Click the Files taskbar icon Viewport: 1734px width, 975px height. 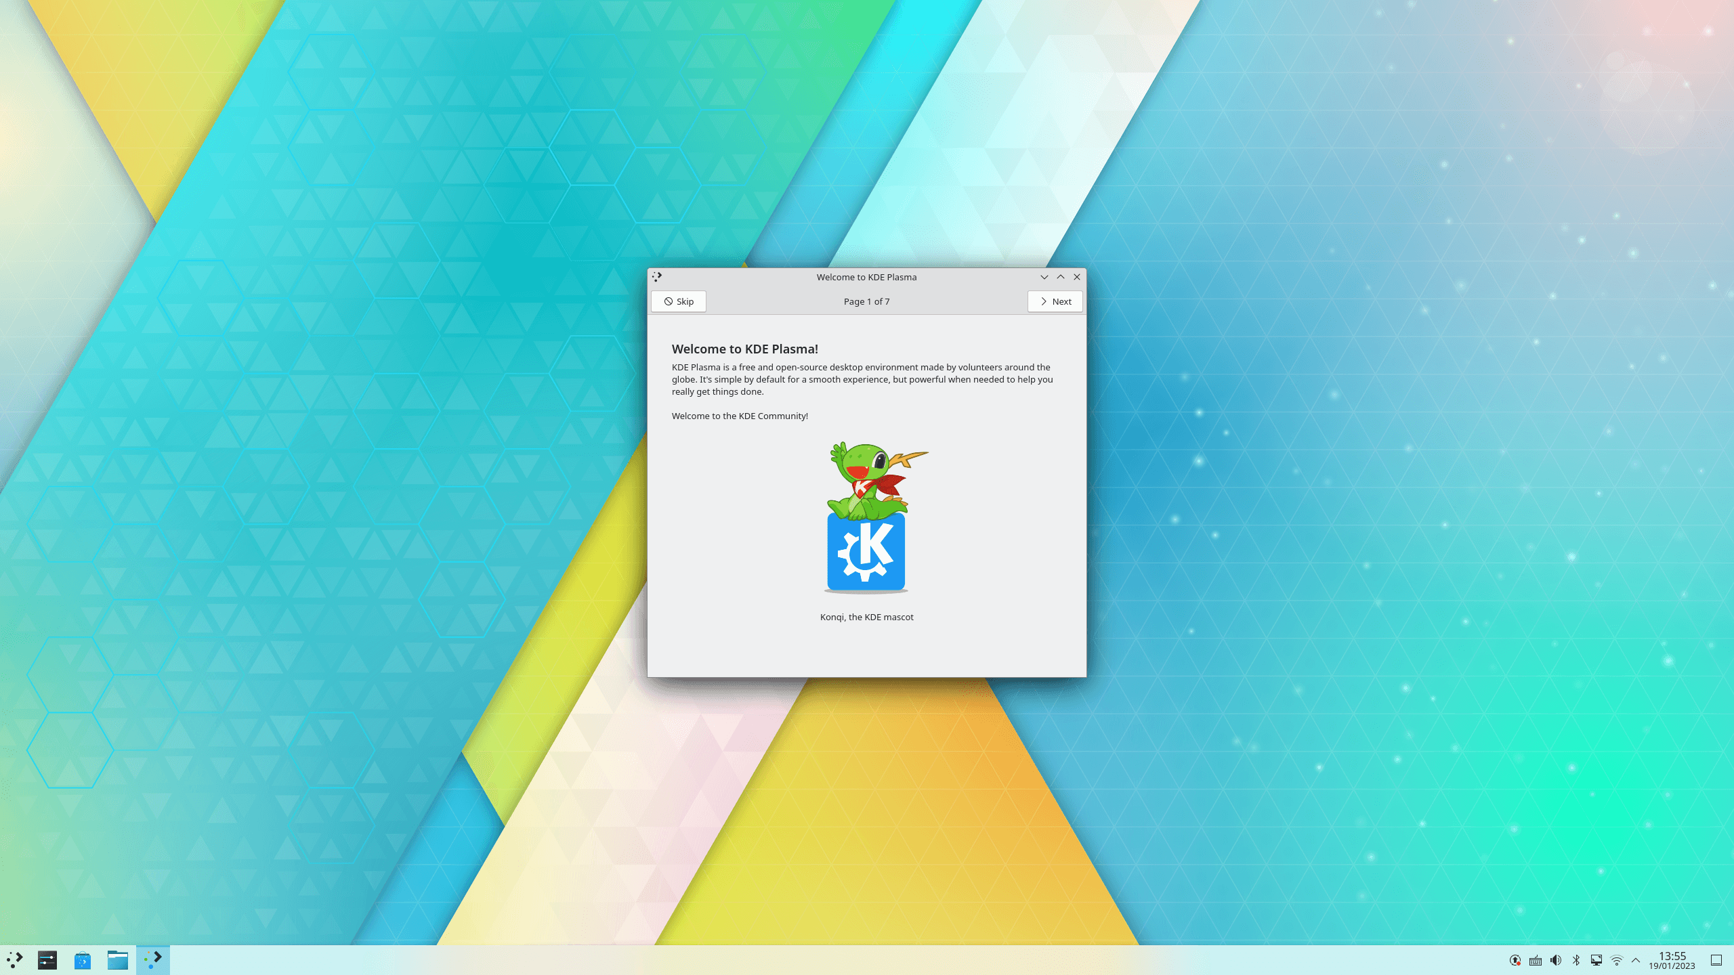[x=118, y=959]
